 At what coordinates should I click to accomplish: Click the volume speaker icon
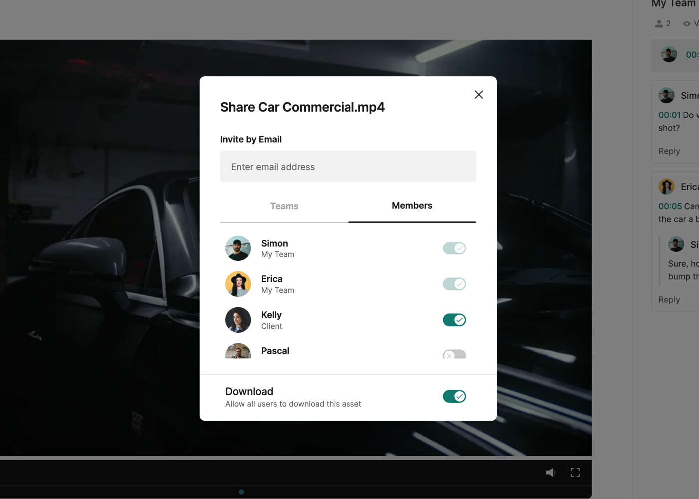click(x=550, y=472)
